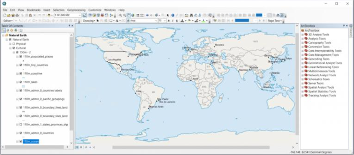The image size is (354, 155).
Task: Switch to data view at map bottom
Action: click(77, 147)
